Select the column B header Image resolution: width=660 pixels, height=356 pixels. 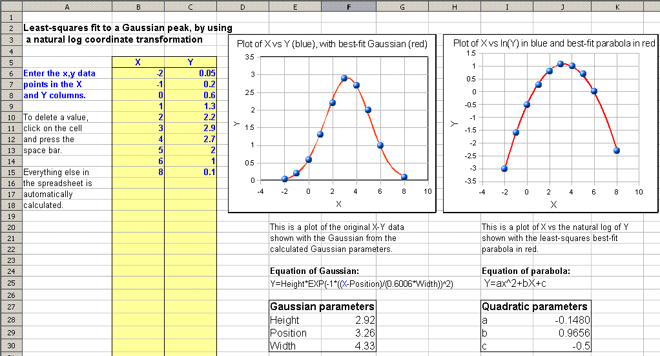[138, 6]
